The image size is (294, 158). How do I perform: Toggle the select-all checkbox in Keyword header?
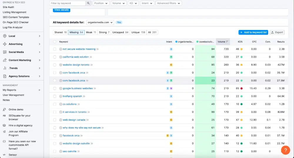coord(55,42)
